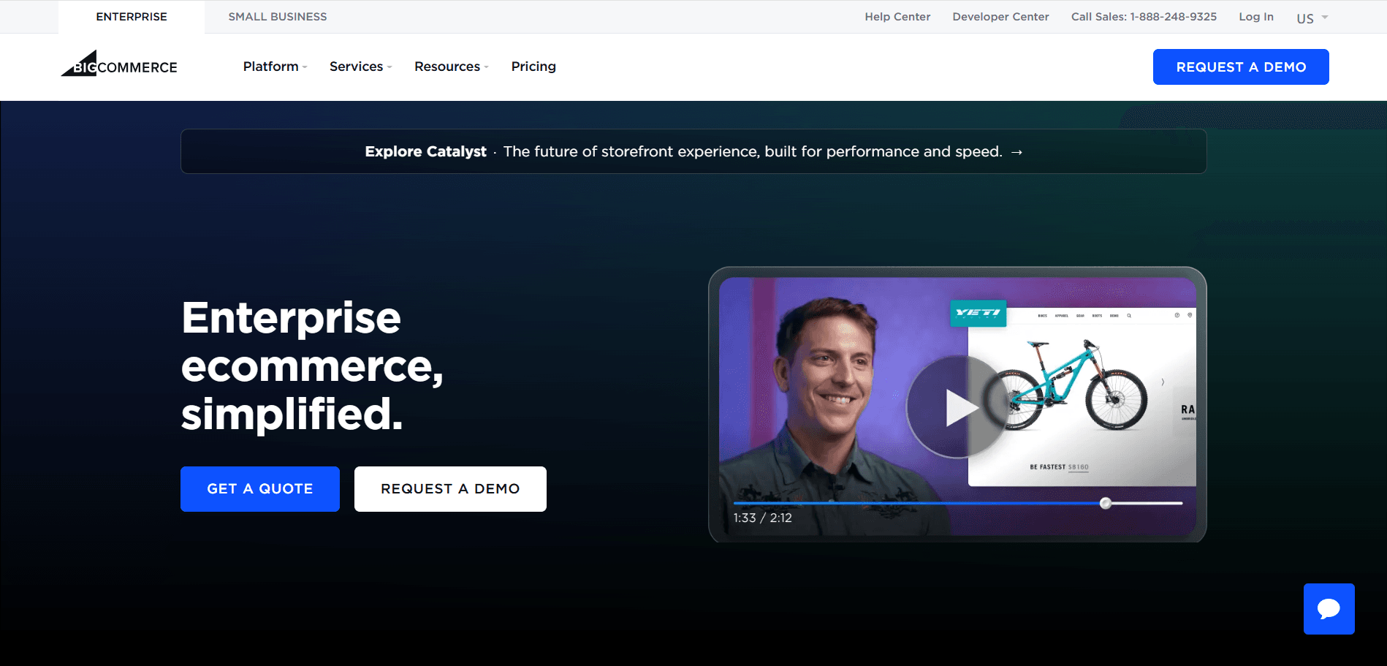
Task: Open the live chat bubble icon
Action: (1329, 609)
